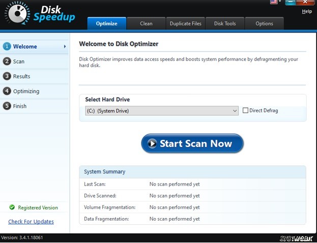Viewport: 317px width, 243px height.
Task: Click the Drive Scanned value text
Action: [175, 196]
